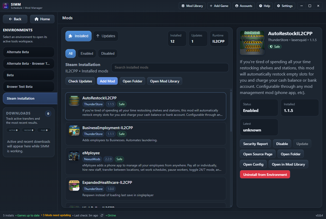Go Back using the sidebar button

click(15, 19)
